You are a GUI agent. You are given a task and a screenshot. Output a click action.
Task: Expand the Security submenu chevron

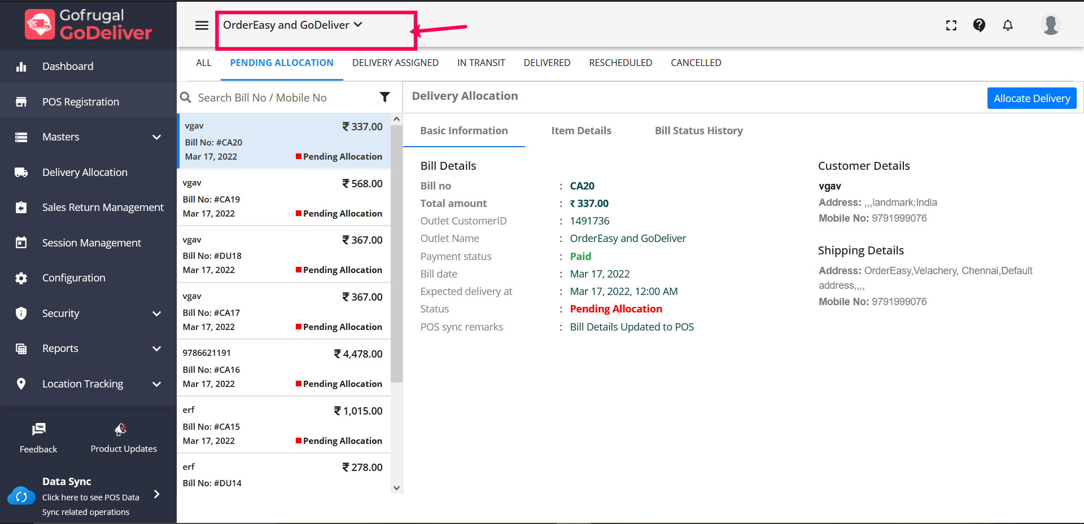(157, 314)
